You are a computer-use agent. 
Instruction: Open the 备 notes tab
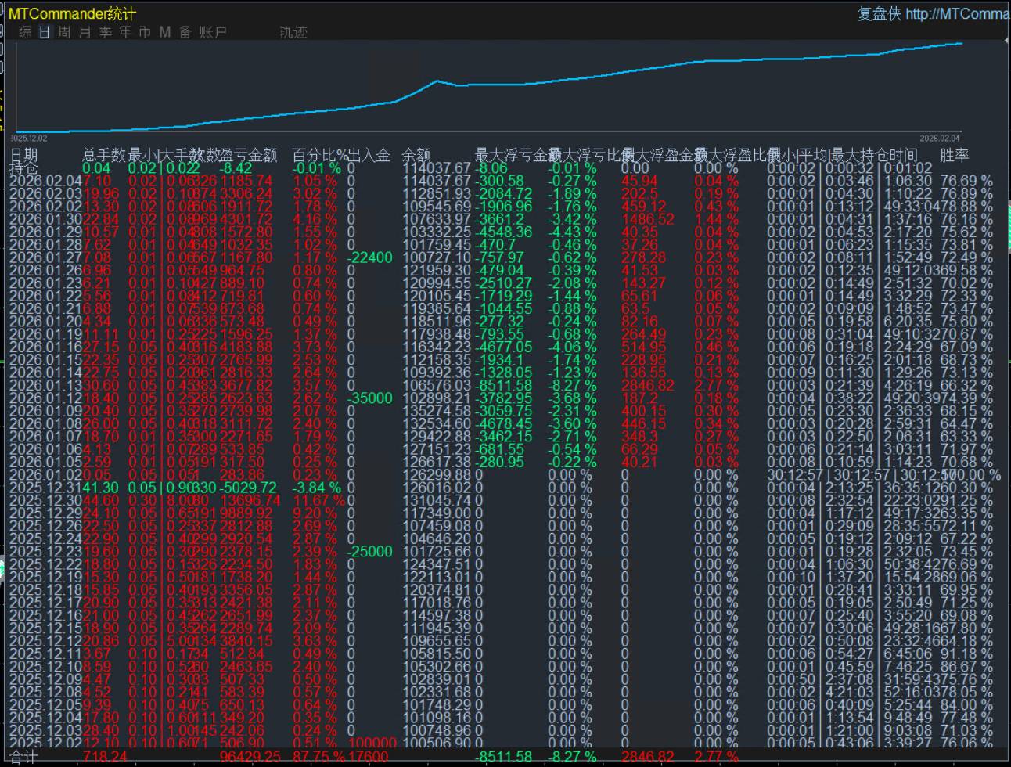pos(185,32)
